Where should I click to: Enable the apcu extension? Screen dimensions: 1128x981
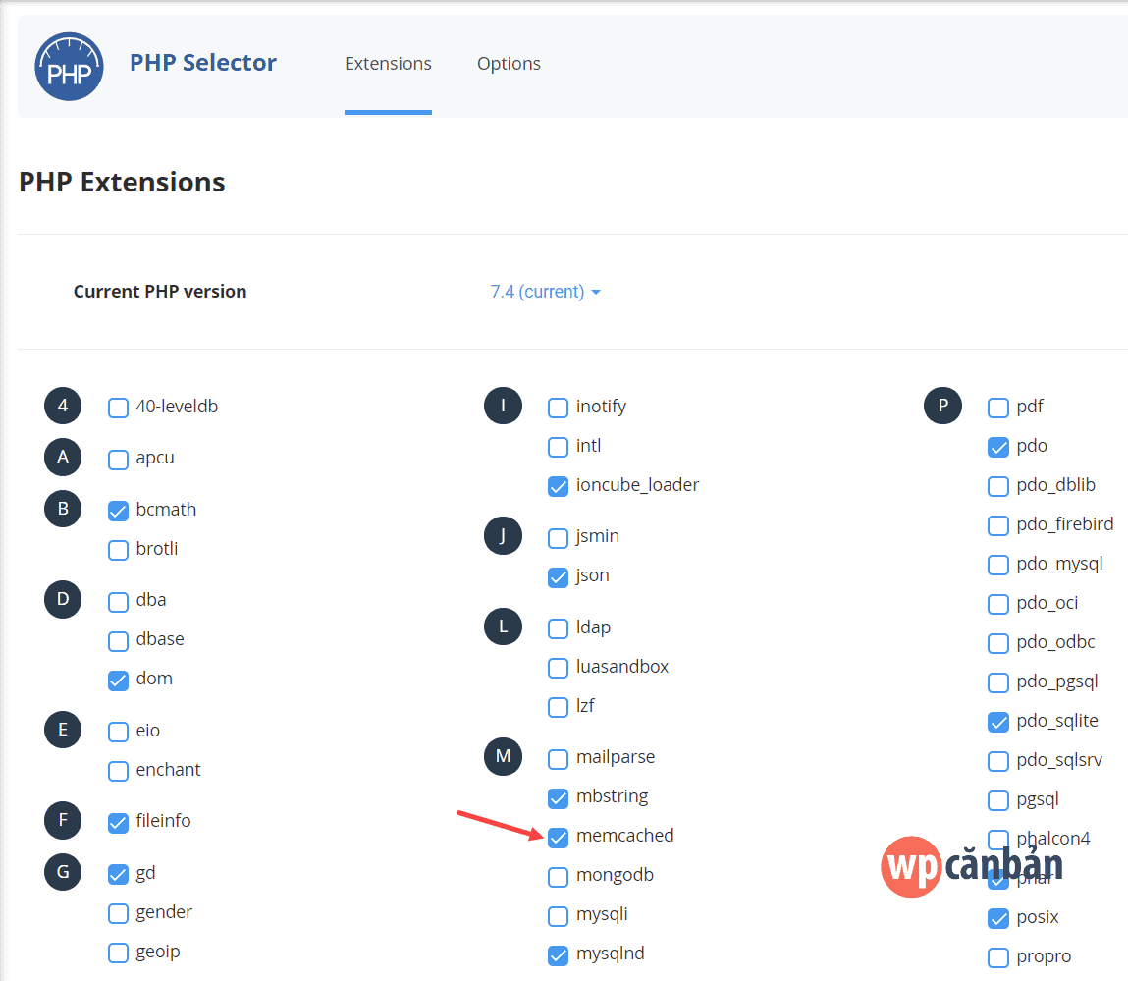point(119,459)
